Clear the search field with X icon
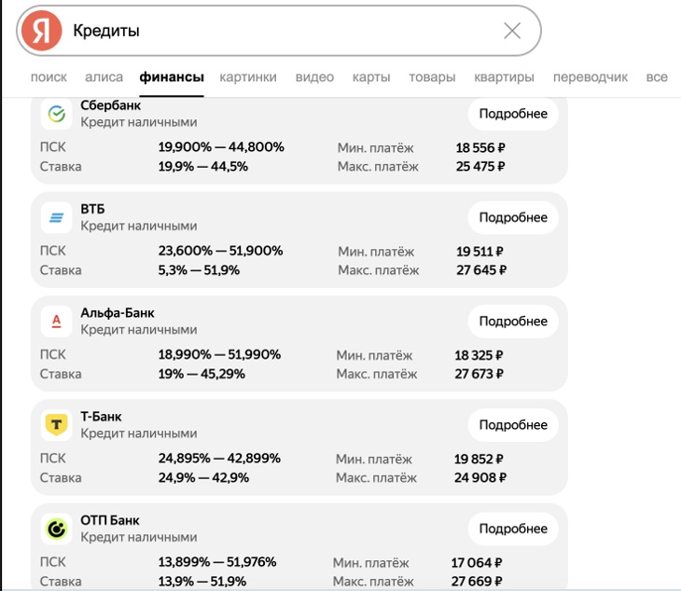Image resolution: width=681 pixels, height=591 pixels. click(x=511, y=31)
